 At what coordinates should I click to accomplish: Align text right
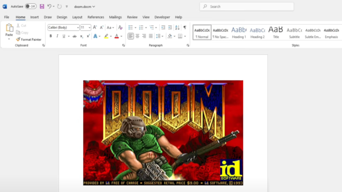pos(144,36)
